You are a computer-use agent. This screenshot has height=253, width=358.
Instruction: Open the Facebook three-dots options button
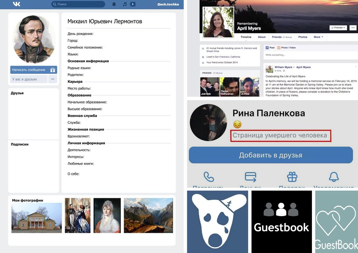coord(353,27)
